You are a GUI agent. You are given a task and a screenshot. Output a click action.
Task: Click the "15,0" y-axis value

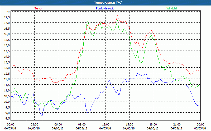[x=7, y=45]
